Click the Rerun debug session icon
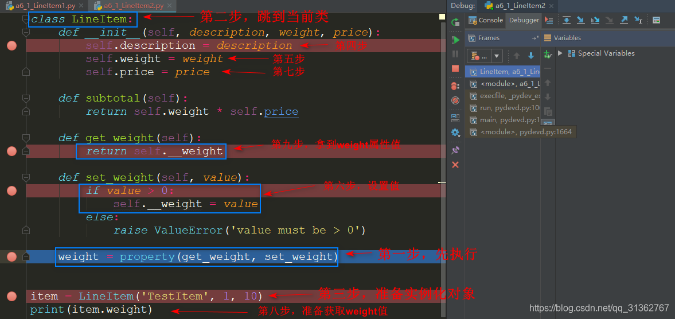The height and width of the screenshot is (319, 675). (x=455, y=21)
